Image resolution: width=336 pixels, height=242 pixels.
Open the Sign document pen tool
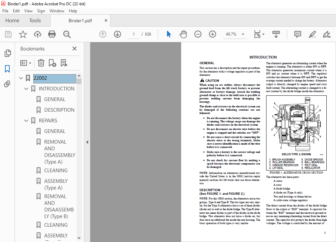327,34
